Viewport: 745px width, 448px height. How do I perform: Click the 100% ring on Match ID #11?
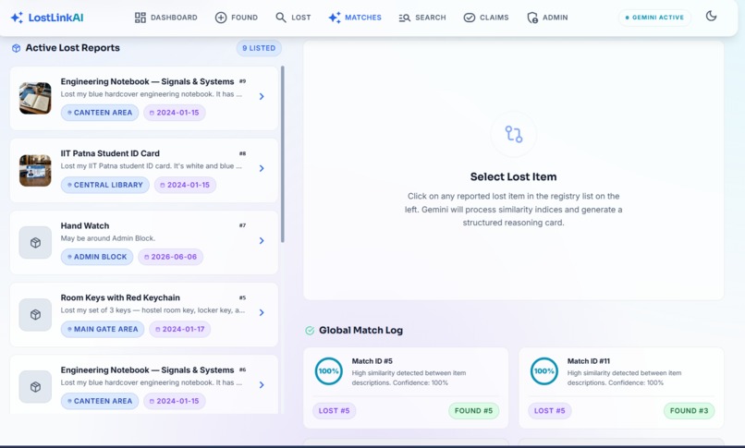pos(544,371)
